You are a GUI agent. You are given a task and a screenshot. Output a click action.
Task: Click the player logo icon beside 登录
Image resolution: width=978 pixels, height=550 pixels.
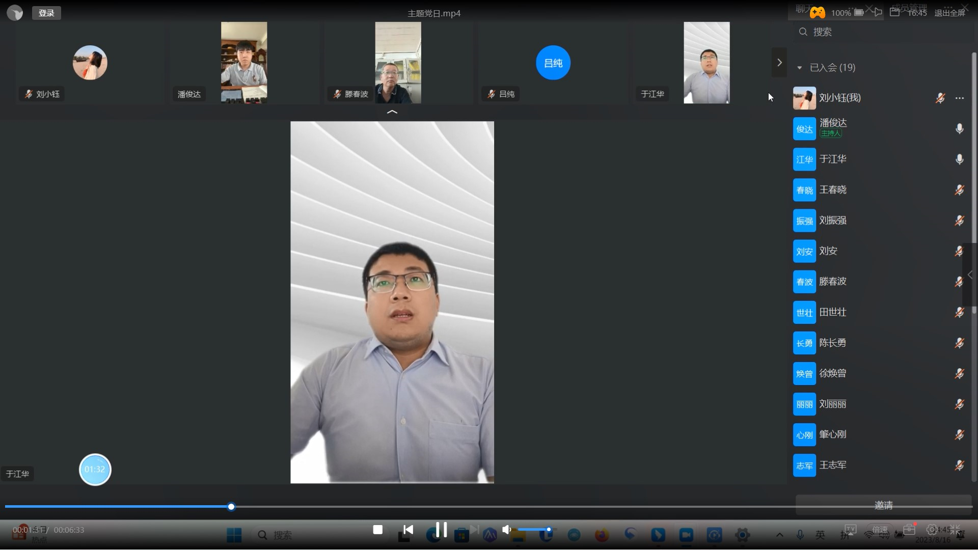click(x=15, y=13)
